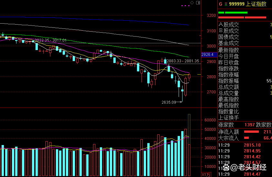Viewport: 272px width, 177px height.
Task: Select the A股成交 row
Action: click(x=229, y=25)
